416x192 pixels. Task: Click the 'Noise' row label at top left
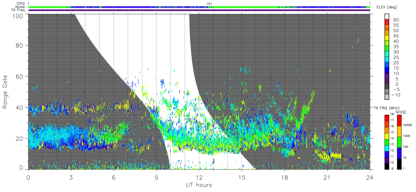20,7
